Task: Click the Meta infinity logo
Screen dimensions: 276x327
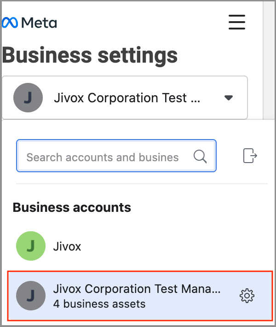Action: click(x=9, y=23)
